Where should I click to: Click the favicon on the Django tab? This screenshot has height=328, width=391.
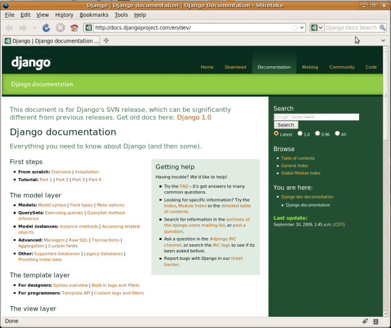[x=8, y=41]
